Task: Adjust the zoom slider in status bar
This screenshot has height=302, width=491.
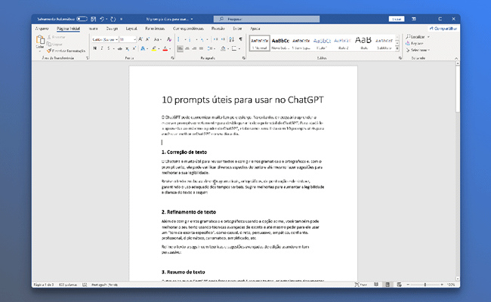Action: pyautogui.click(x=425, y=285)
